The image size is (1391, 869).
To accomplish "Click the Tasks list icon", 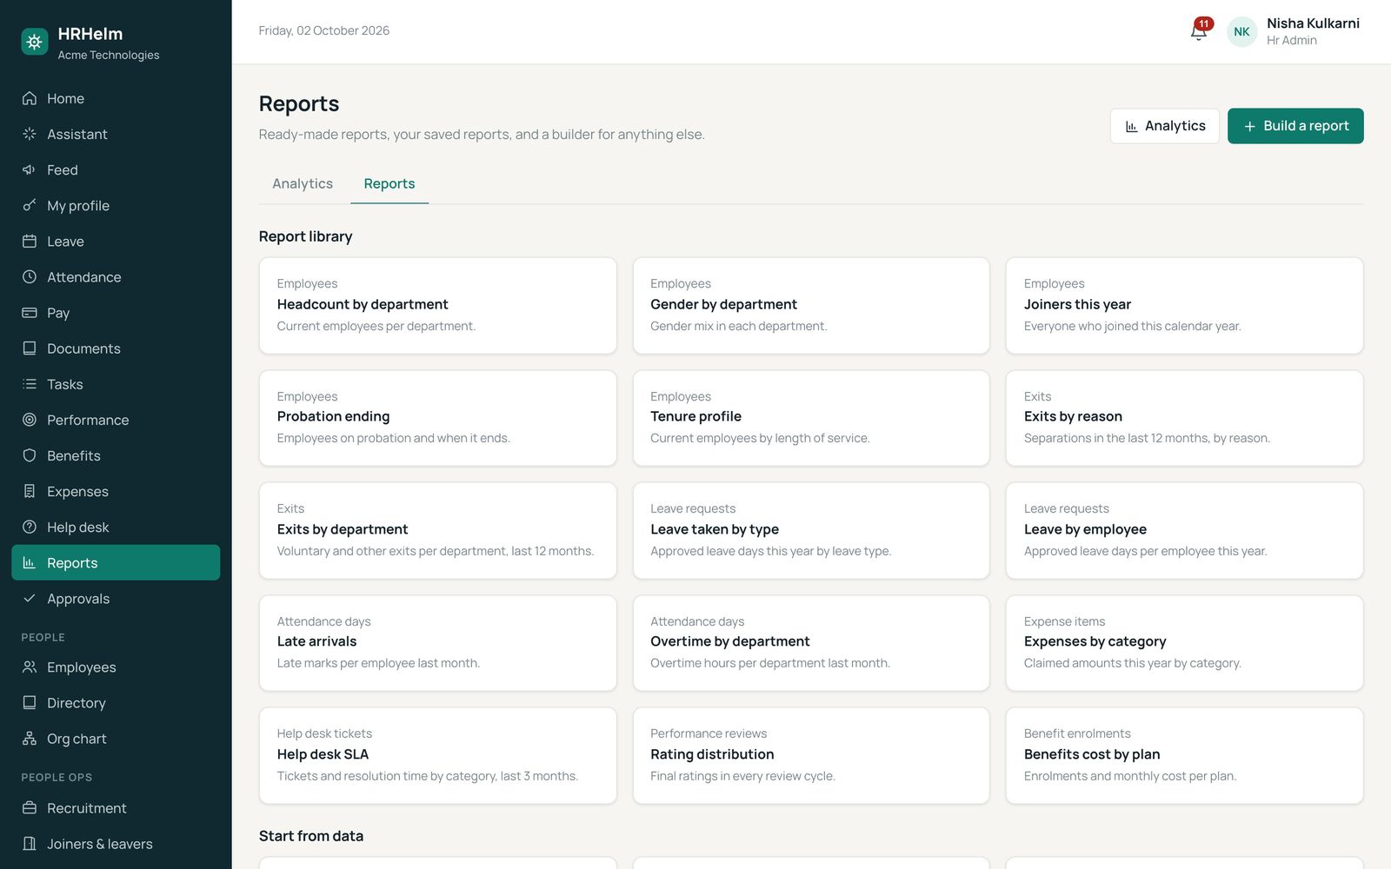I will (30, 383).
